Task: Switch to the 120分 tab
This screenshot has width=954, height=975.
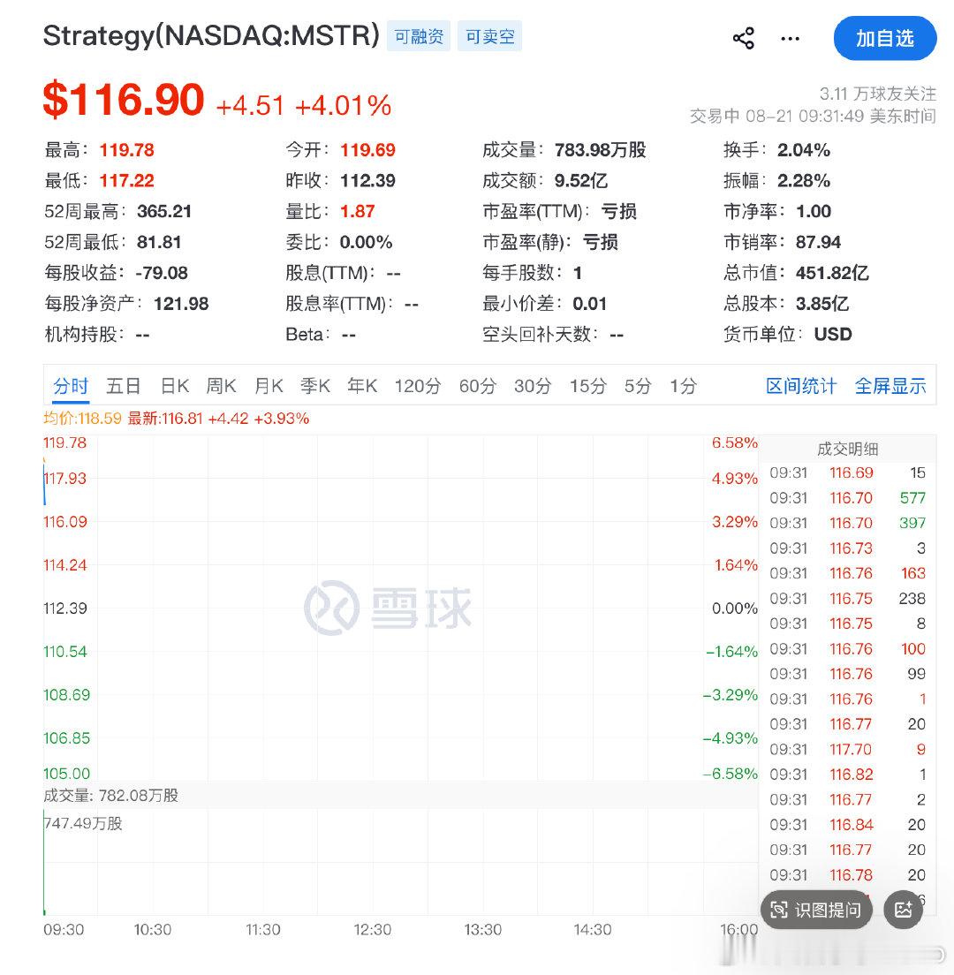Action: click(x=417, y=386)
